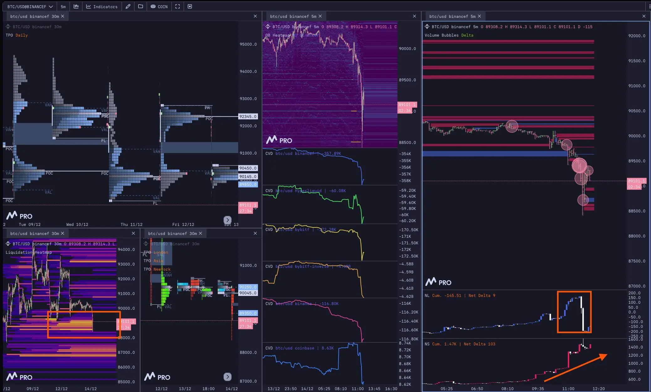Viewport: 651px width, 392px height.
Task: Open the folder layouts icon
Action: point(140,7)
